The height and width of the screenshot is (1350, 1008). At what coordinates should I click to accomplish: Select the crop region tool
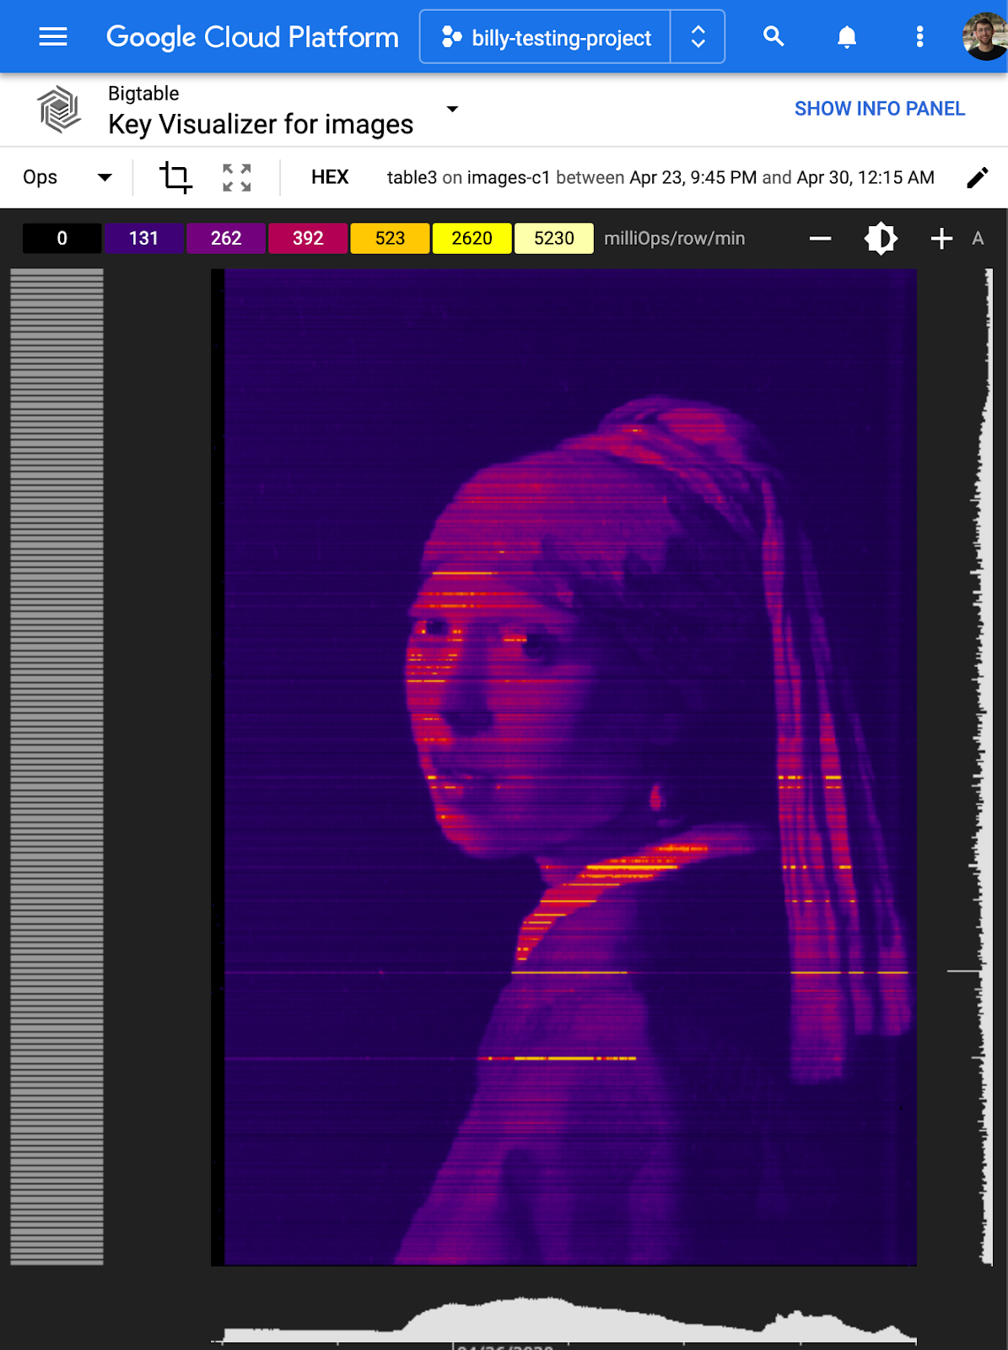pyautogui.click(x=175, y=177)
